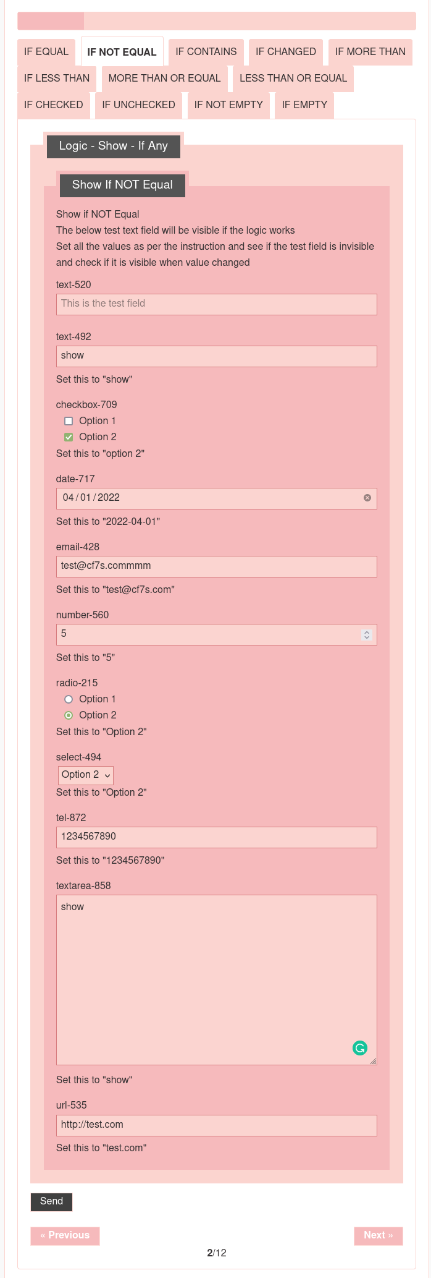Viewport: 431px width, 1278px height.
Task: Focus the email-428 input field
Action: click(216, 566)
